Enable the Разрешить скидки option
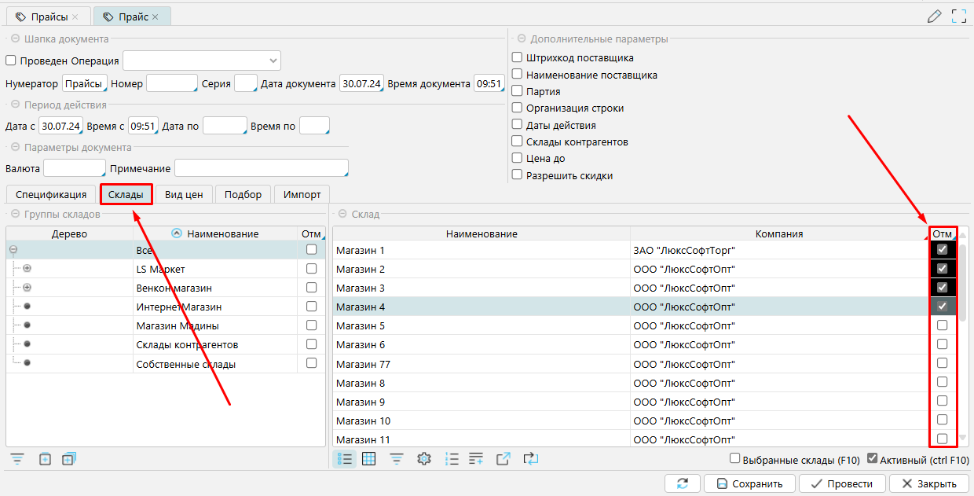The height and width of the screenshot is (496, 974). (517, 175)
